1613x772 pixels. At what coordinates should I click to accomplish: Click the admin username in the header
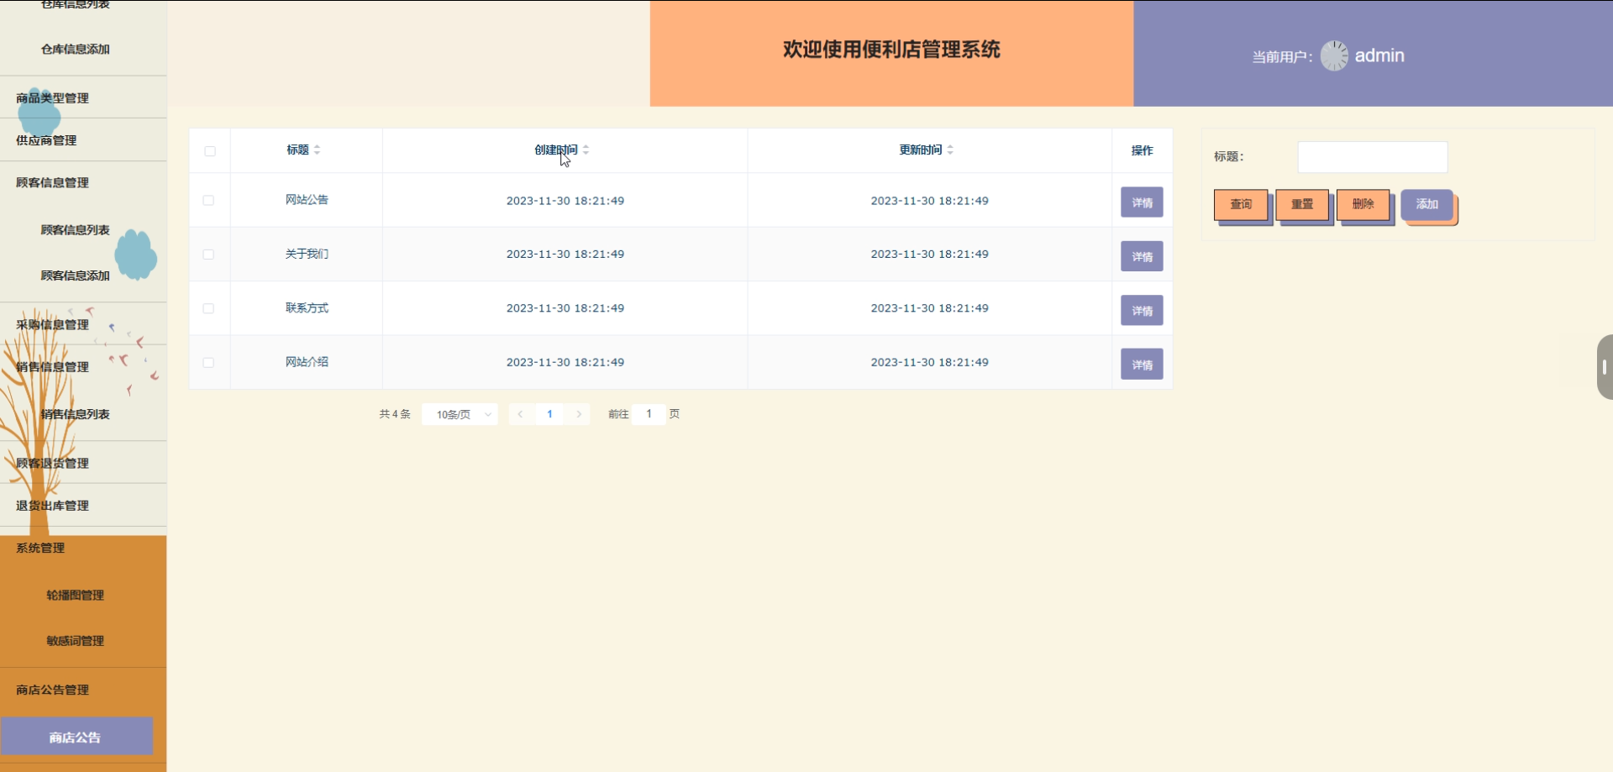click(x=1379, y=55)
